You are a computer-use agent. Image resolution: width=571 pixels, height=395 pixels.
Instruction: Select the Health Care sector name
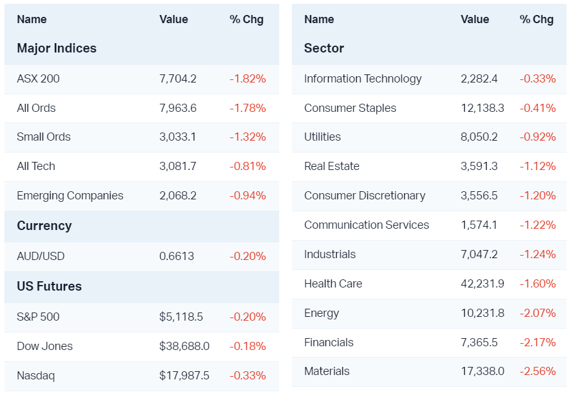pos(333,284)
